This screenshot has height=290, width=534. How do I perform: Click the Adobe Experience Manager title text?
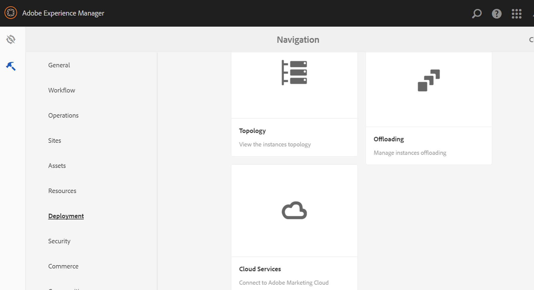coord(63,13)
